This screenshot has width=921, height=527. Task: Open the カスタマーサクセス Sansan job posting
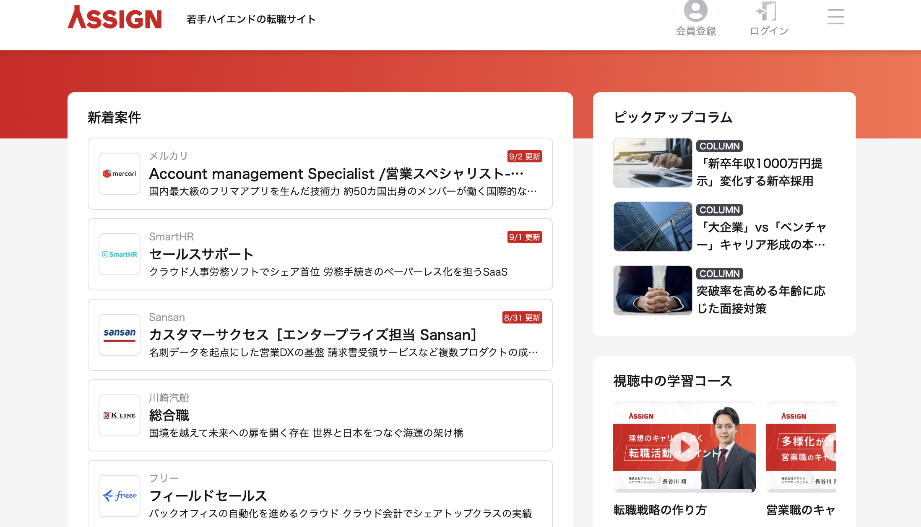(313, 335)
